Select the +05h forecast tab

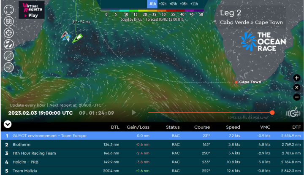173,4
